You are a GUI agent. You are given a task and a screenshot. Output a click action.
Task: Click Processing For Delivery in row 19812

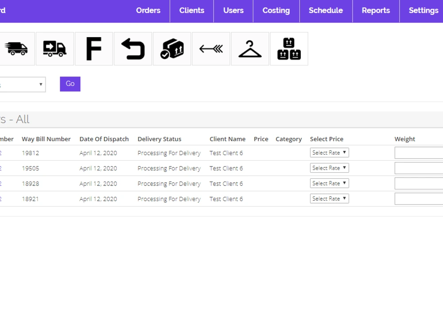point(169,153)
